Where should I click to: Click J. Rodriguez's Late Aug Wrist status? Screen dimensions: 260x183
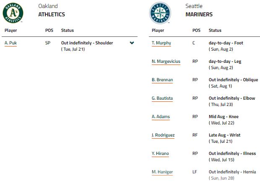[x=224, y=135]
